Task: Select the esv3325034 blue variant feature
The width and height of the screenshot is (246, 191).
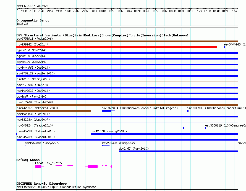Action: (106, 111)
